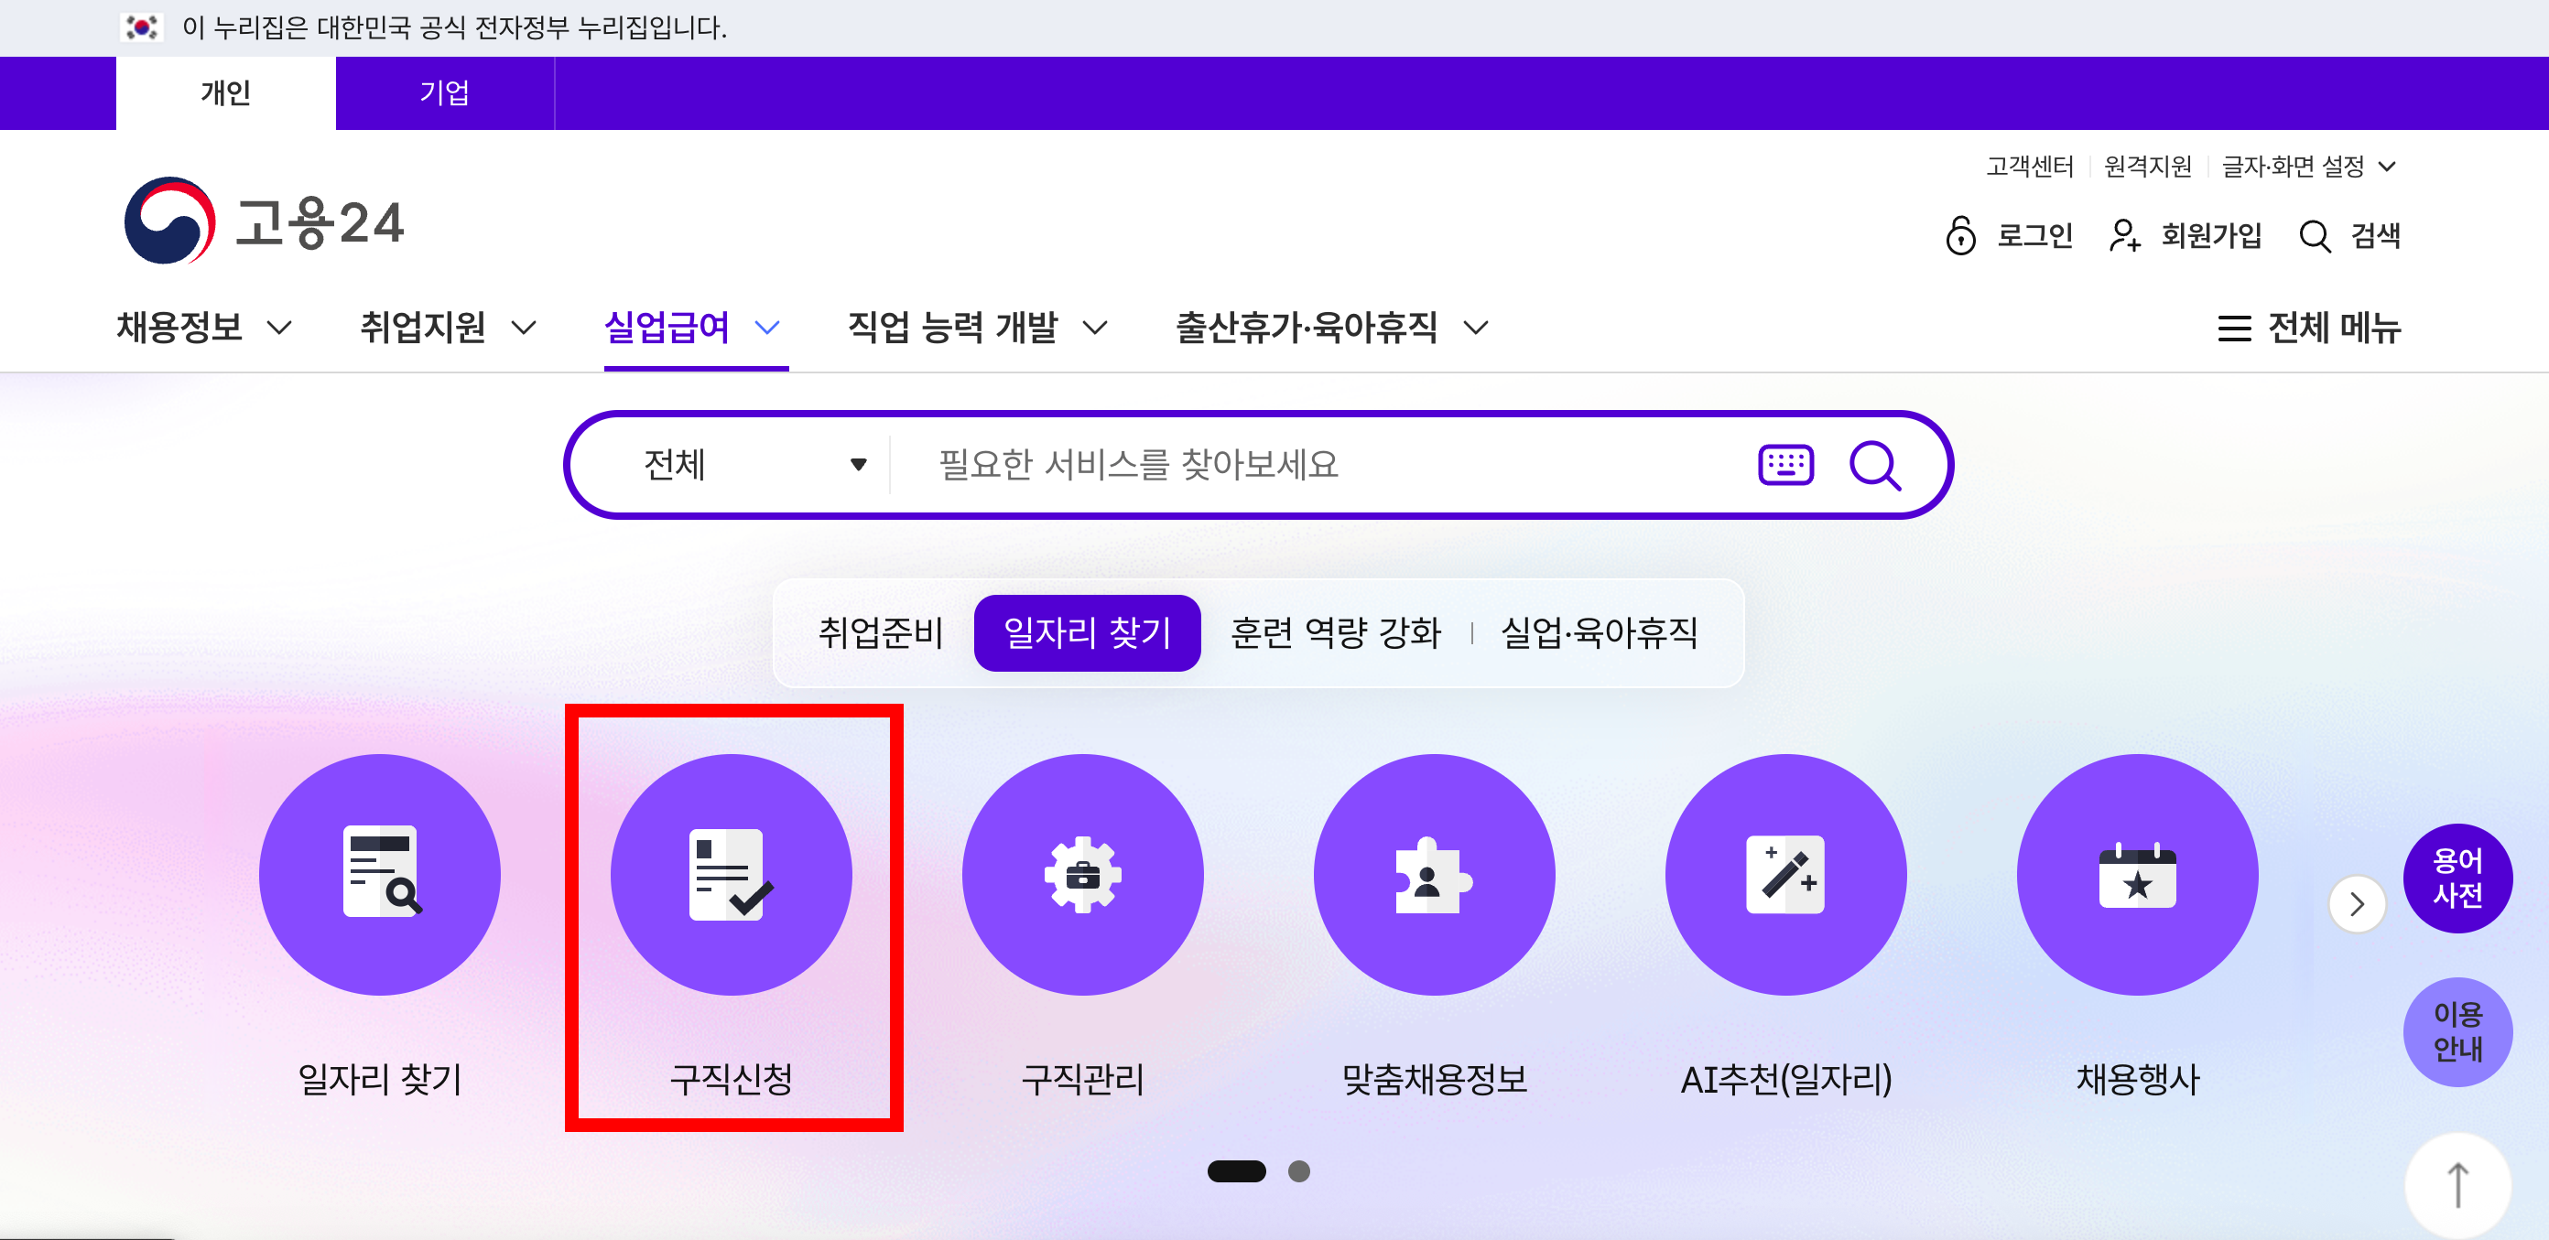Open the 이용안내 floating button

(x=2458, y=1031)
